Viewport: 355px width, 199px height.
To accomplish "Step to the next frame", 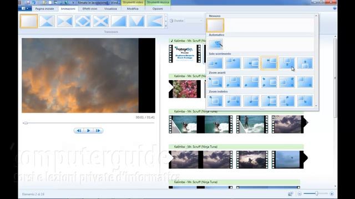I will click(98, 130).
